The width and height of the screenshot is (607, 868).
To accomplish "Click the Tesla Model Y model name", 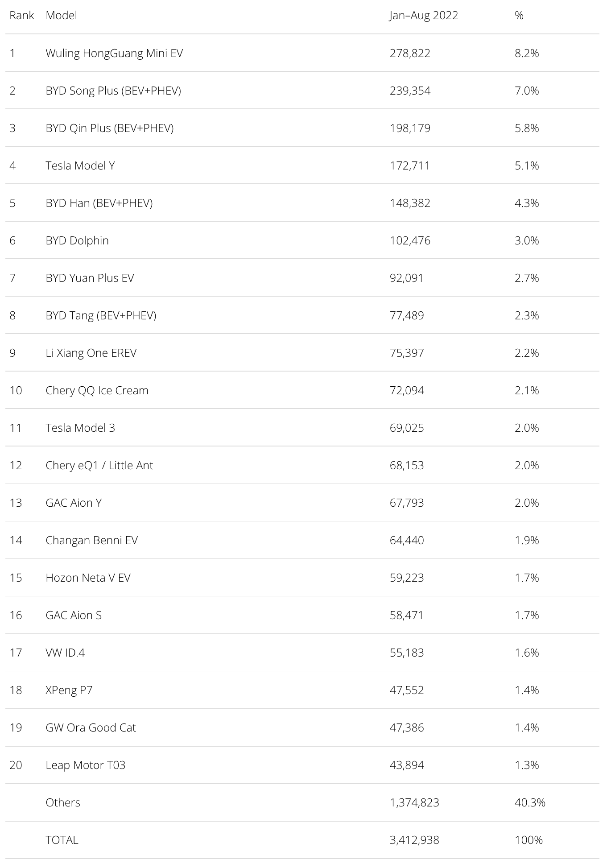I will pyautogui.click(x=80, y=165).
